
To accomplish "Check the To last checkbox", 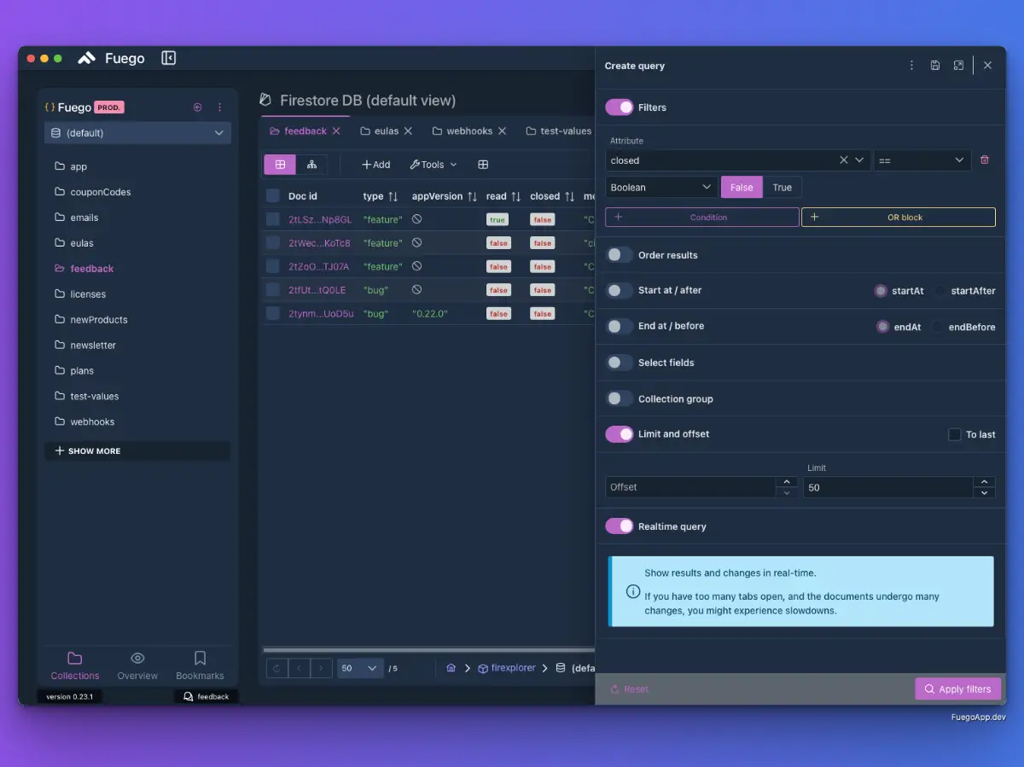I will click(x=955, y=434).
